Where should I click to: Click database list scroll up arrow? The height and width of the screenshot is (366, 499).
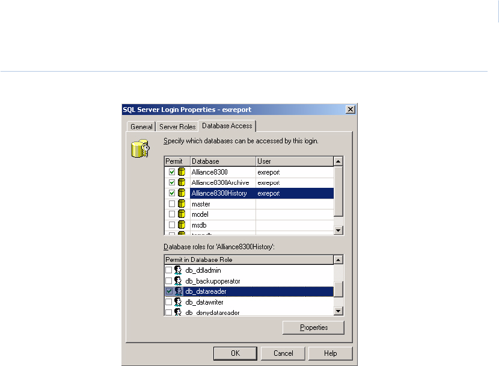coord(338,161)
